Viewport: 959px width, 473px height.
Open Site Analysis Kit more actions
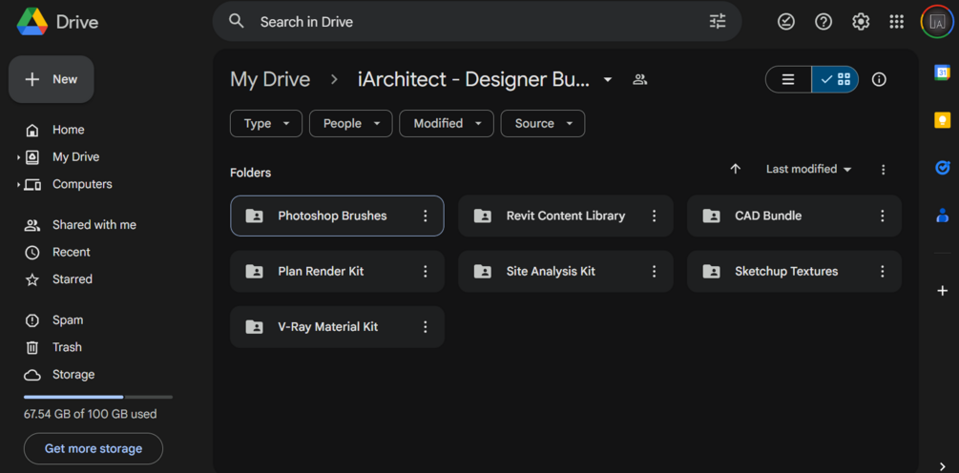click(654, 272)
